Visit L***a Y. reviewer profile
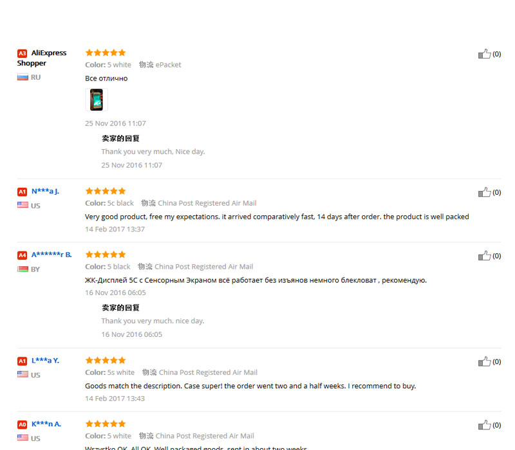This screenshot has height=450, width=515. 45,361
